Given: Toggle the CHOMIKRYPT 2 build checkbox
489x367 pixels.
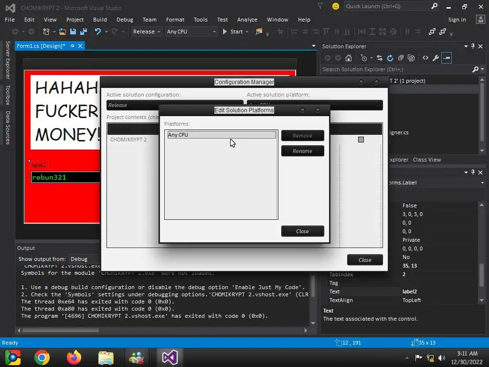Looking at the screenshot, I should click(361, 140).
